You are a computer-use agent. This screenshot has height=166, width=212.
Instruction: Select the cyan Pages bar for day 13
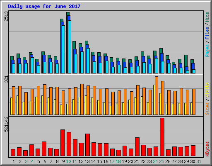[x=88, y=61]
